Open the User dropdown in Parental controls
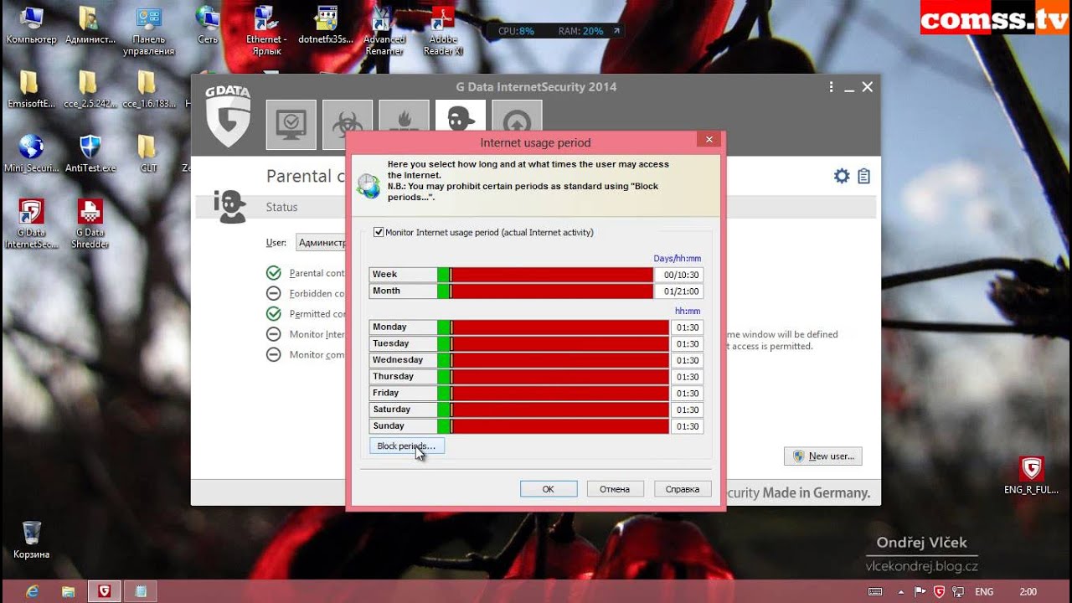 coord(321,243)
